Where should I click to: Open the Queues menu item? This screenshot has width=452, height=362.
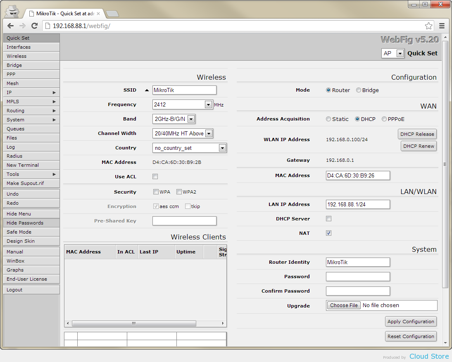tap(31, 129)
